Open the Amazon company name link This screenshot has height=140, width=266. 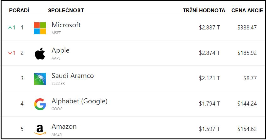[64, 127]
